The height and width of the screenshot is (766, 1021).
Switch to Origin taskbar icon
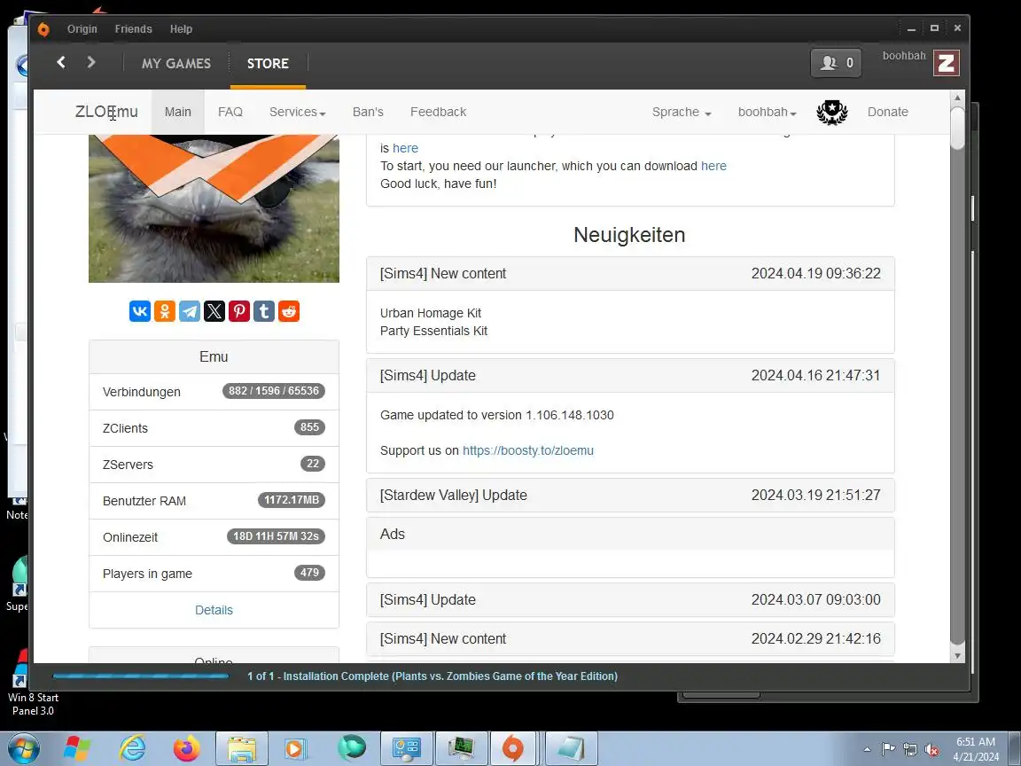click(x=513, y=749)
